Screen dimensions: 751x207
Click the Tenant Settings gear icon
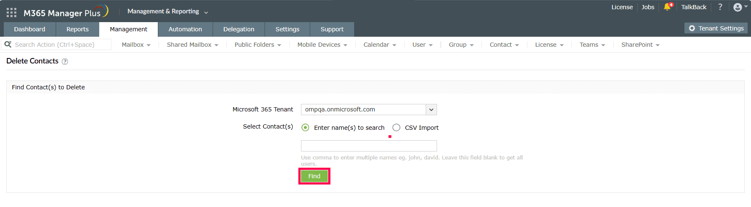point(692,28)
